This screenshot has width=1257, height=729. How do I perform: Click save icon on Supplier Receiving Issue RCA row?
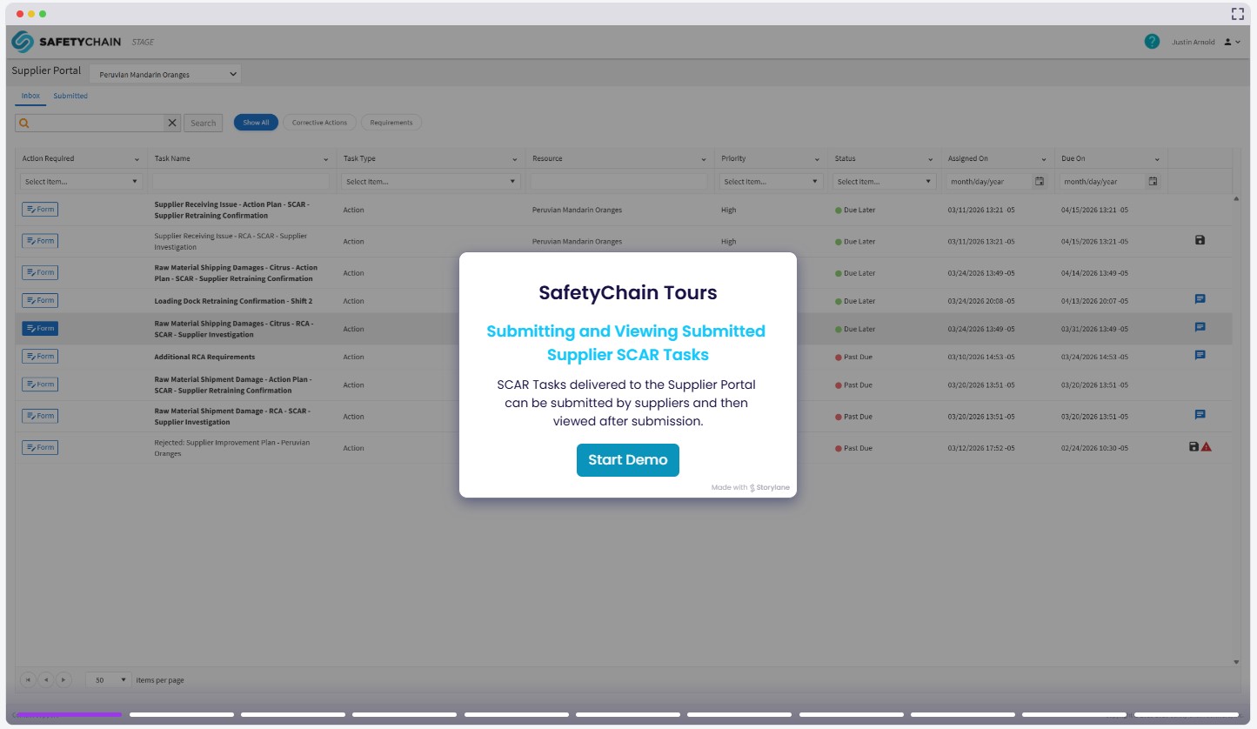[1200, 239]
